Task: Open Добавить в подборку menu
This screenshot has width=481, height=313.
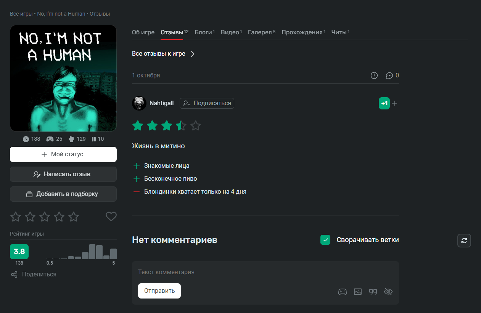Action: coord(63,194)
